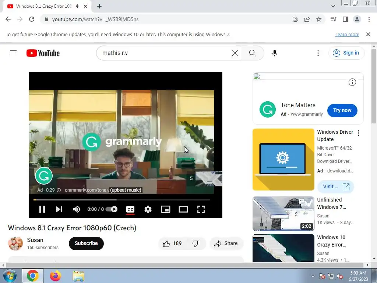Pause the video with the pause button

coord(42,209)
